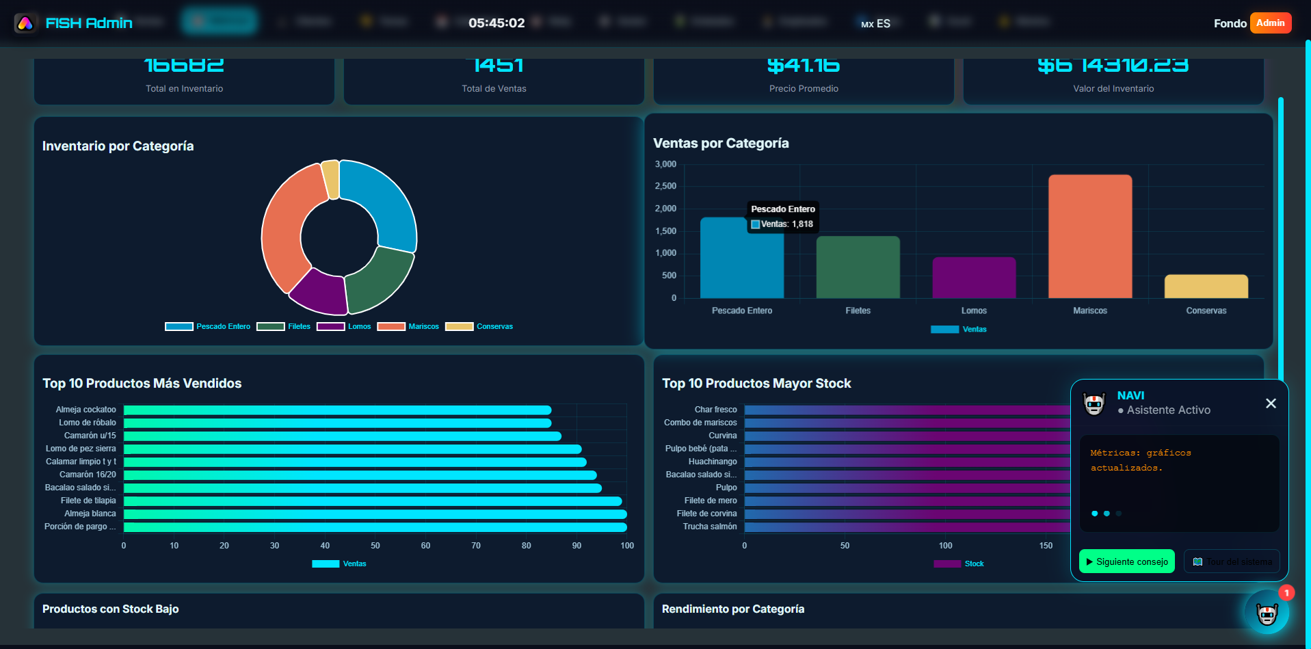Click the FISH Admin logo icon
This screenshot has width=1311, height=649.
(x=25, y=22)
